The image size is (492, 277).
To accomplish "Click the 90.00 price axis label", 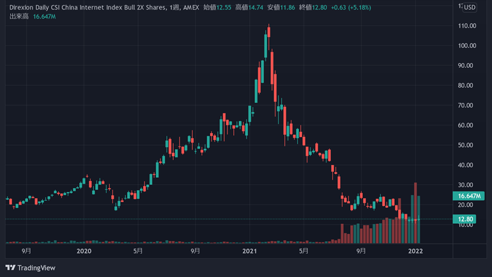I will (x=465, y=66).
